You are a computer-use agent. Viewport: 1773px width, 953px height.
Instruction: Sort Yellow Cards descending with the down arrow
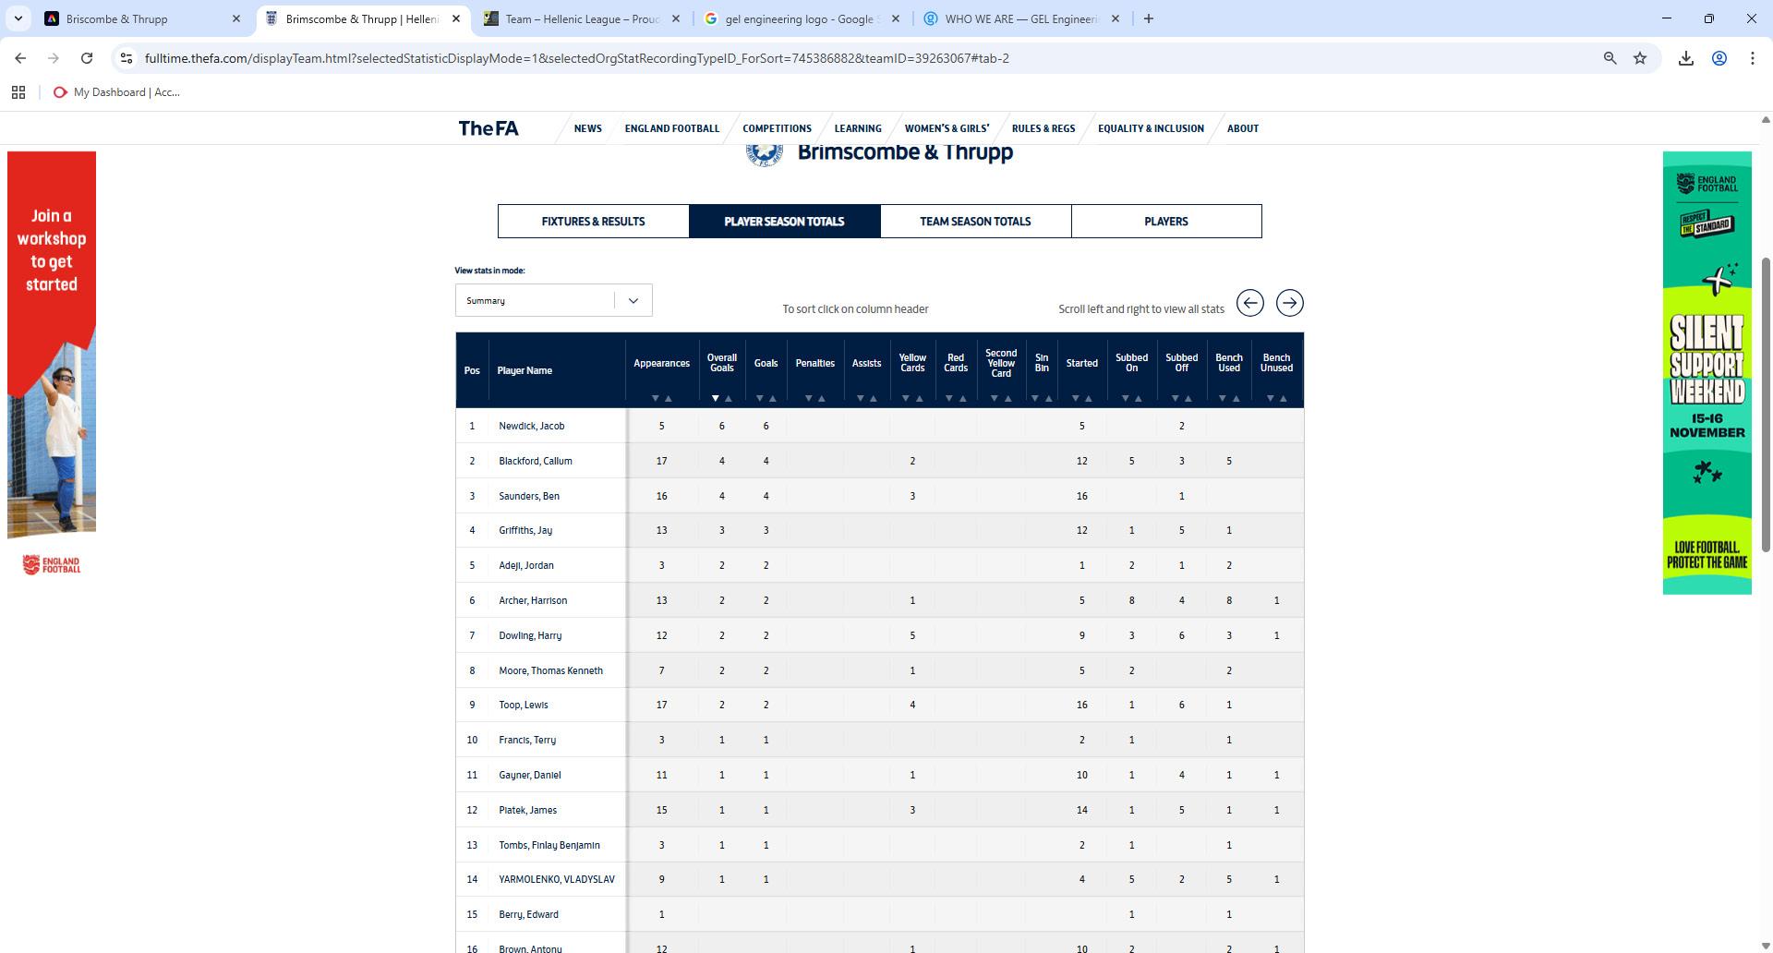906,399
